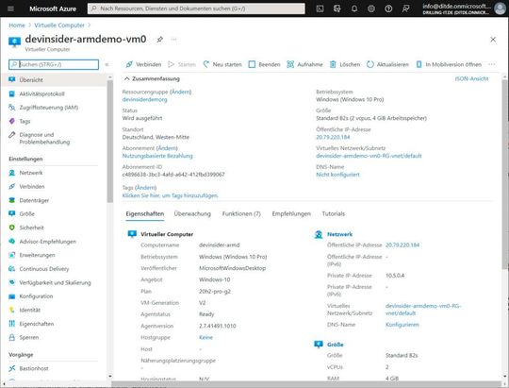Image resolution: width=509 pixels, height=388 pixels.
Task: Click the account avatar picture
Action: pos(500,8)
